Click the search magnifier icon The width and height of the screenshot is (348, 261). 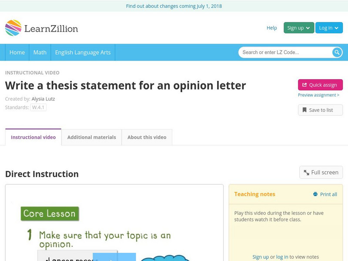337,52
